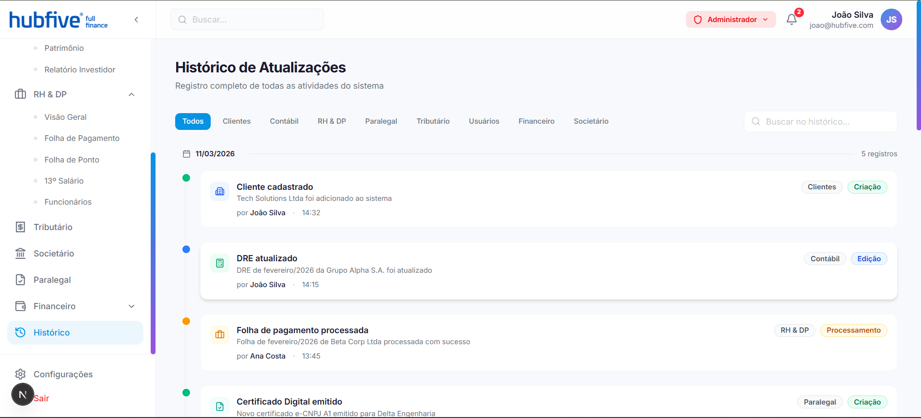Click the 5 registros count
The height and width of the screenshot is (418, 921).
[x=879, y=154]
